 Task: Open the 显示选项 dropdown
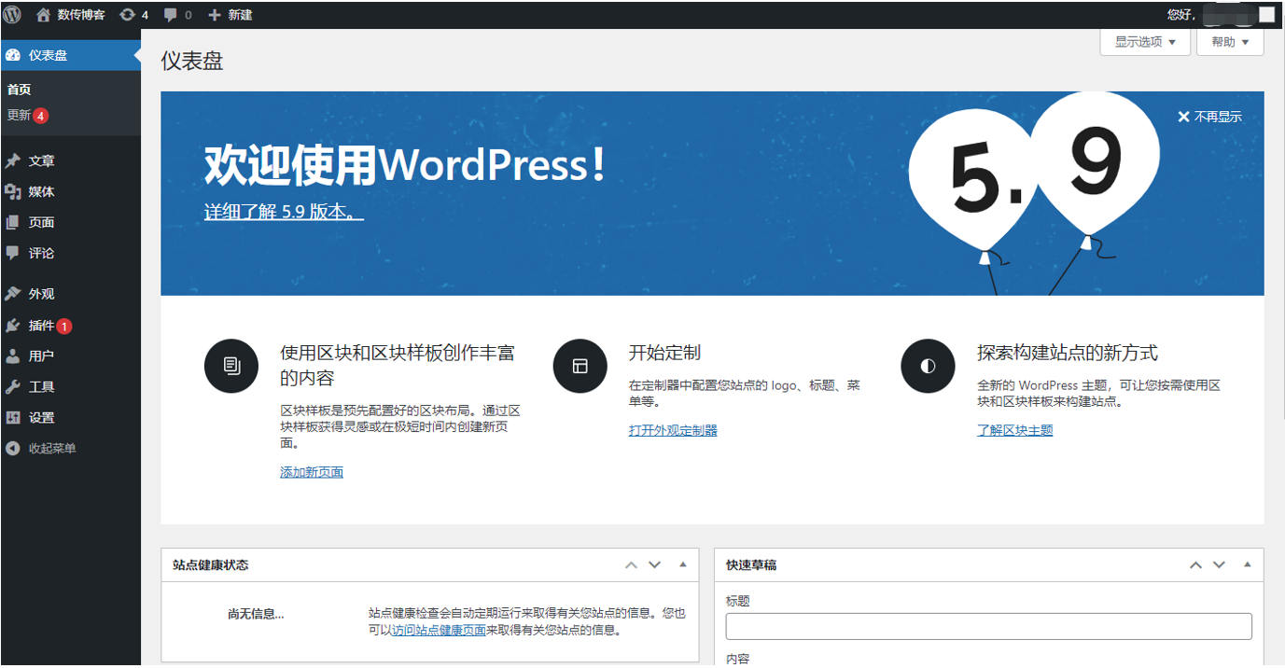pyautogui.click(x=1145, y=42)
